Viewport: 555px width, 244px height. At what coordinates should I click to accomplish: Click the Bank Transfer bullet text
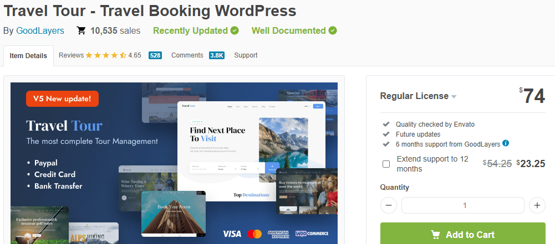pos(58,186)
